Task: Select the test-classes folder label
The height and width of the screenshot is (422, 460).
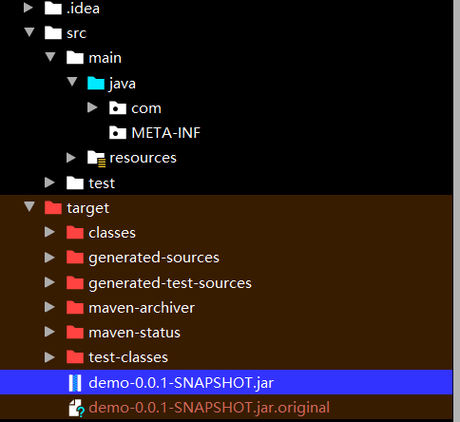Action: pyautogui.click(x=128, y=357)
